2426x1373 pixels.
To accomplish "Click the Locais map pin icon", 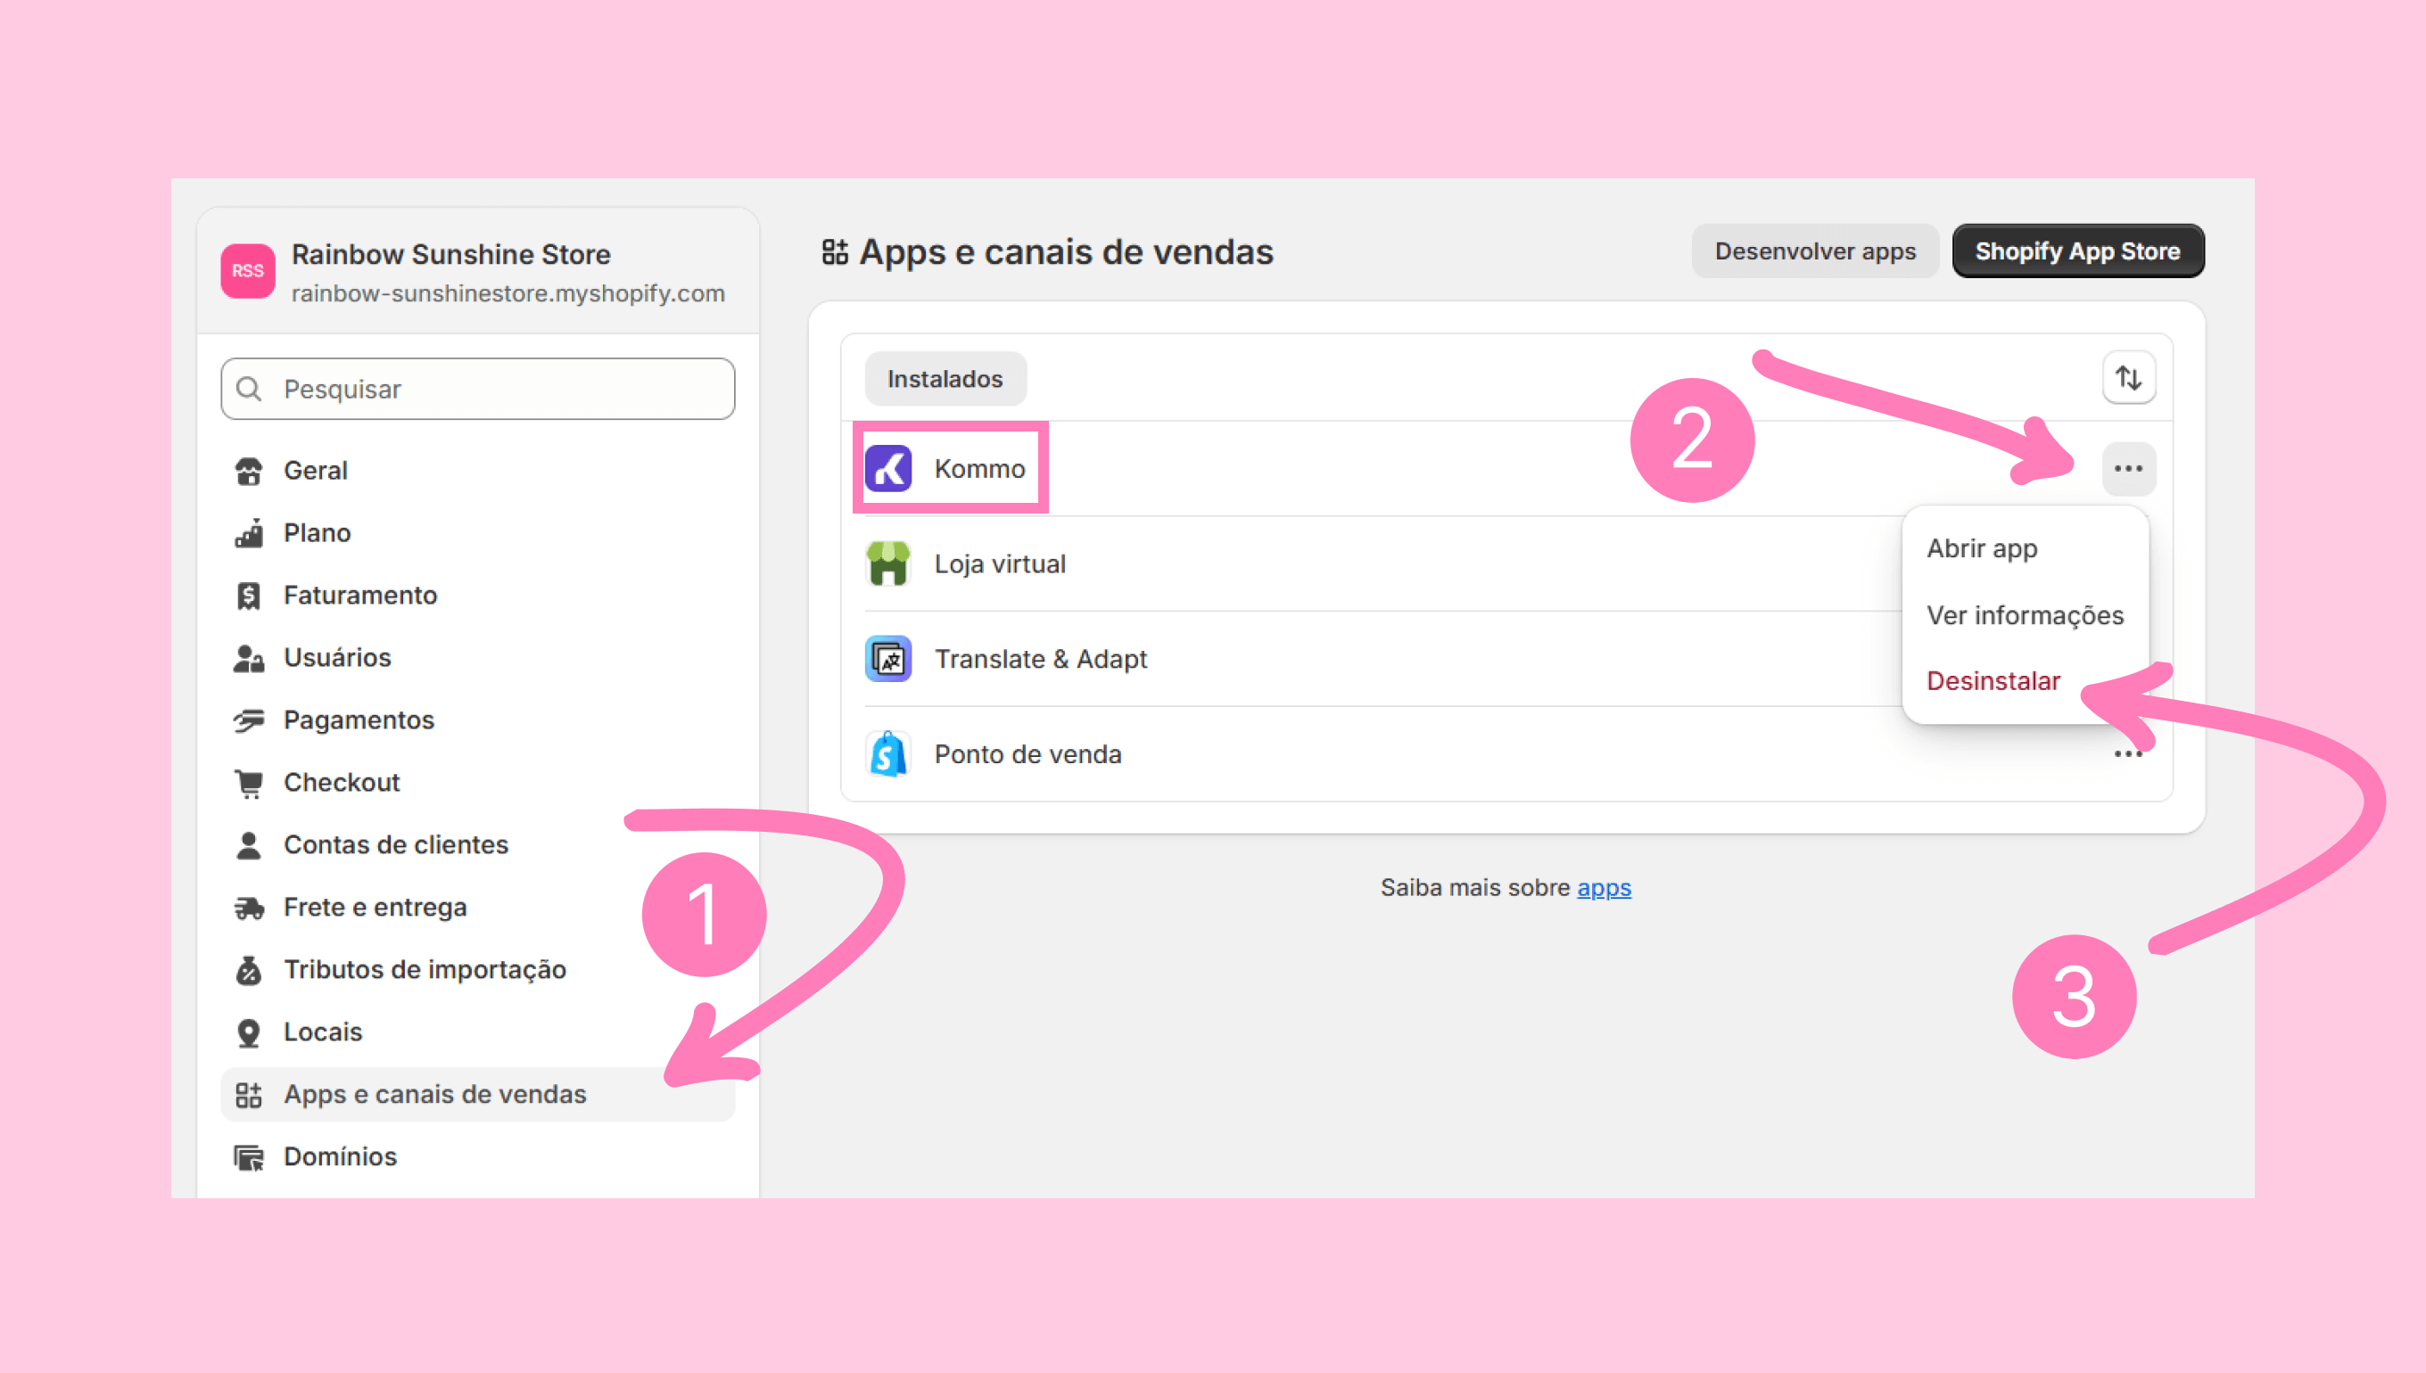I will (249, 1032).
